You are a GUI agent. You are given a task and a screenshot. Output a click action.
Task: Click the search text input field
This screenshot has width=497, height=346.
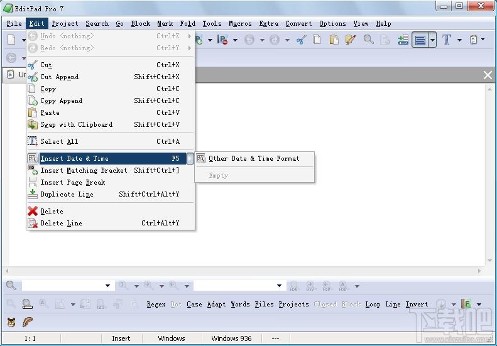click(63, 286)
